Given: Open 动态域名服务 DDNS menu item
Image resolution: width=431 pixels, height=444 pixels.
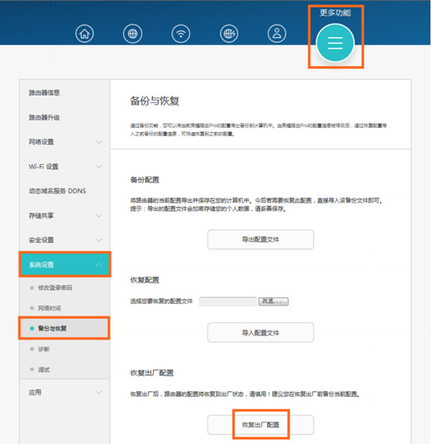Looking at the screenshot, I should tap(56, 191).
